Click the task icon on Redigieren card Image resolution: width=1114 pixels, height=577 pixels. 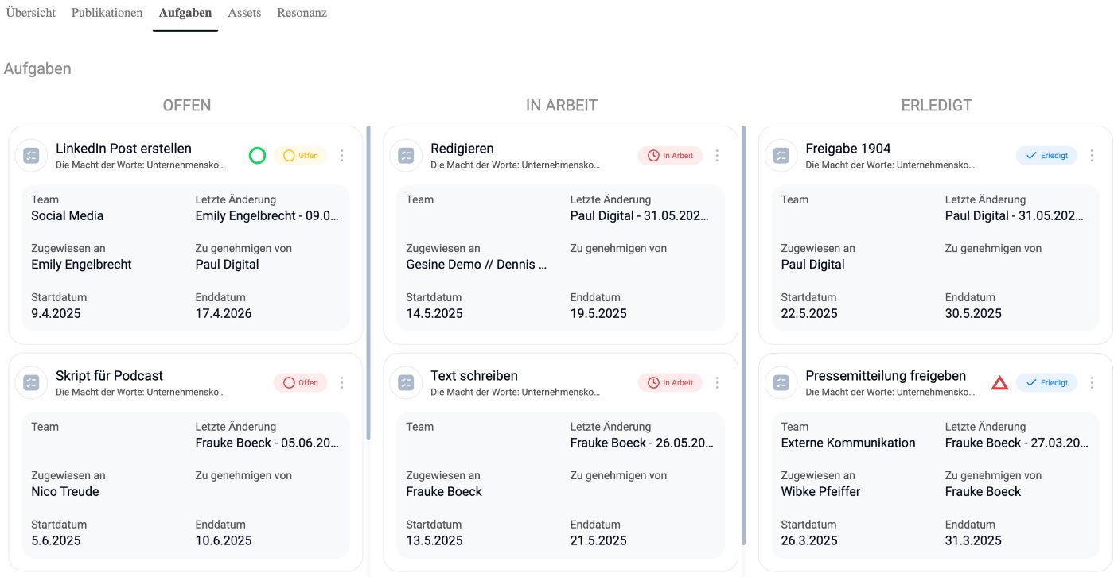click(x=406, y=156)
